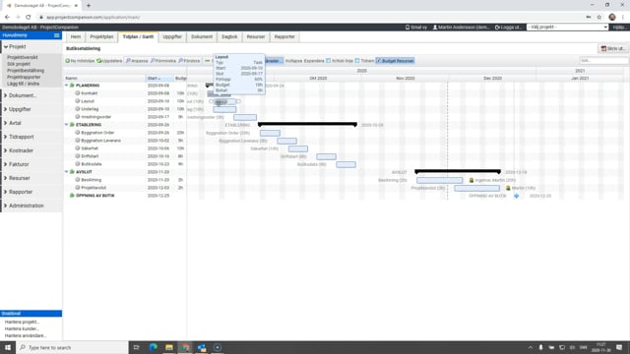
Task: Open the Hem tab
Action: [76, 37]
